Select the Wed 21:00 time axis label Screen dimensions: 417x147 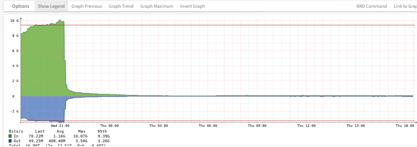coord(60,126)
